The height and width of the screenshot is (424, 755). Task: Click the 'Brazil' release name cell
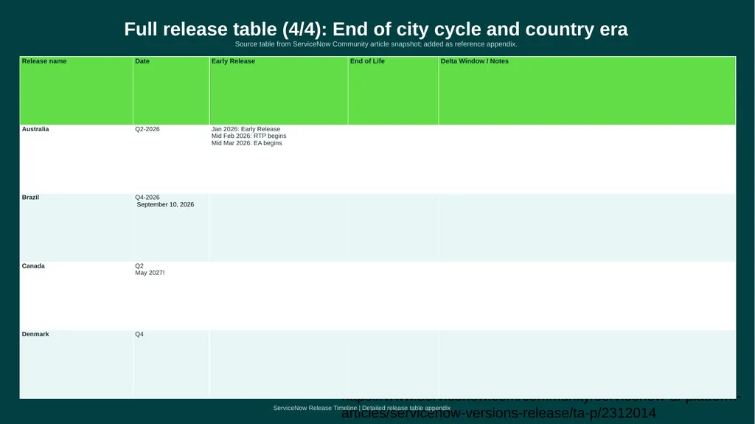[x=76, y=227]
